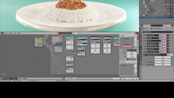
Task: Toggle viewport display of GeometryNodes modifier
Action: pos(164,52)
